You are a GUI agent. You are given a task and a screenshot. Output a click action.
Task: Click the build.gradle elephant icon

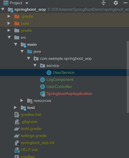pyautogui.click(x=17, y=129)
